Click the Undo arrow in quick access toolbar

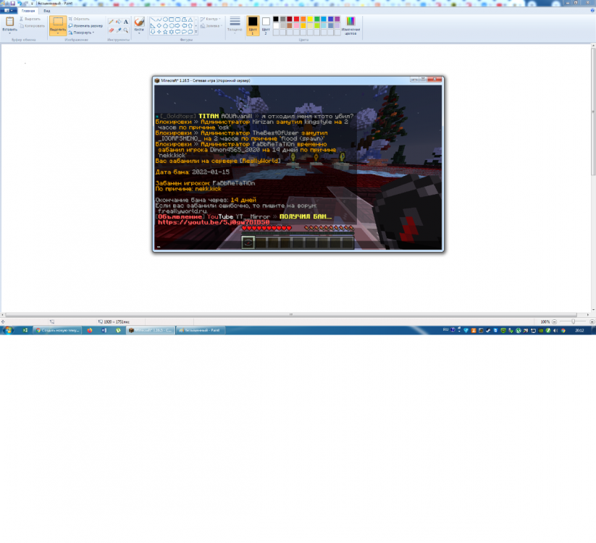(20, 3)
